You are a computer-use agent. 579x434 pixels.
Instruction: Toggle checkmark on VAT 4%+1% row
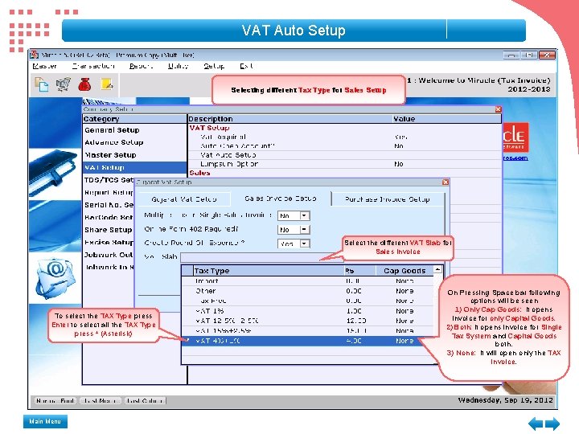(x=187, y=340)
